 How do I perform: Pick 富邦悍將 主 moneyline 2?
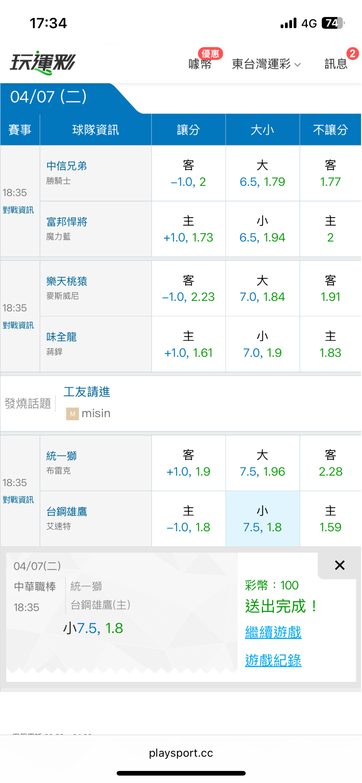click(330, 229)
